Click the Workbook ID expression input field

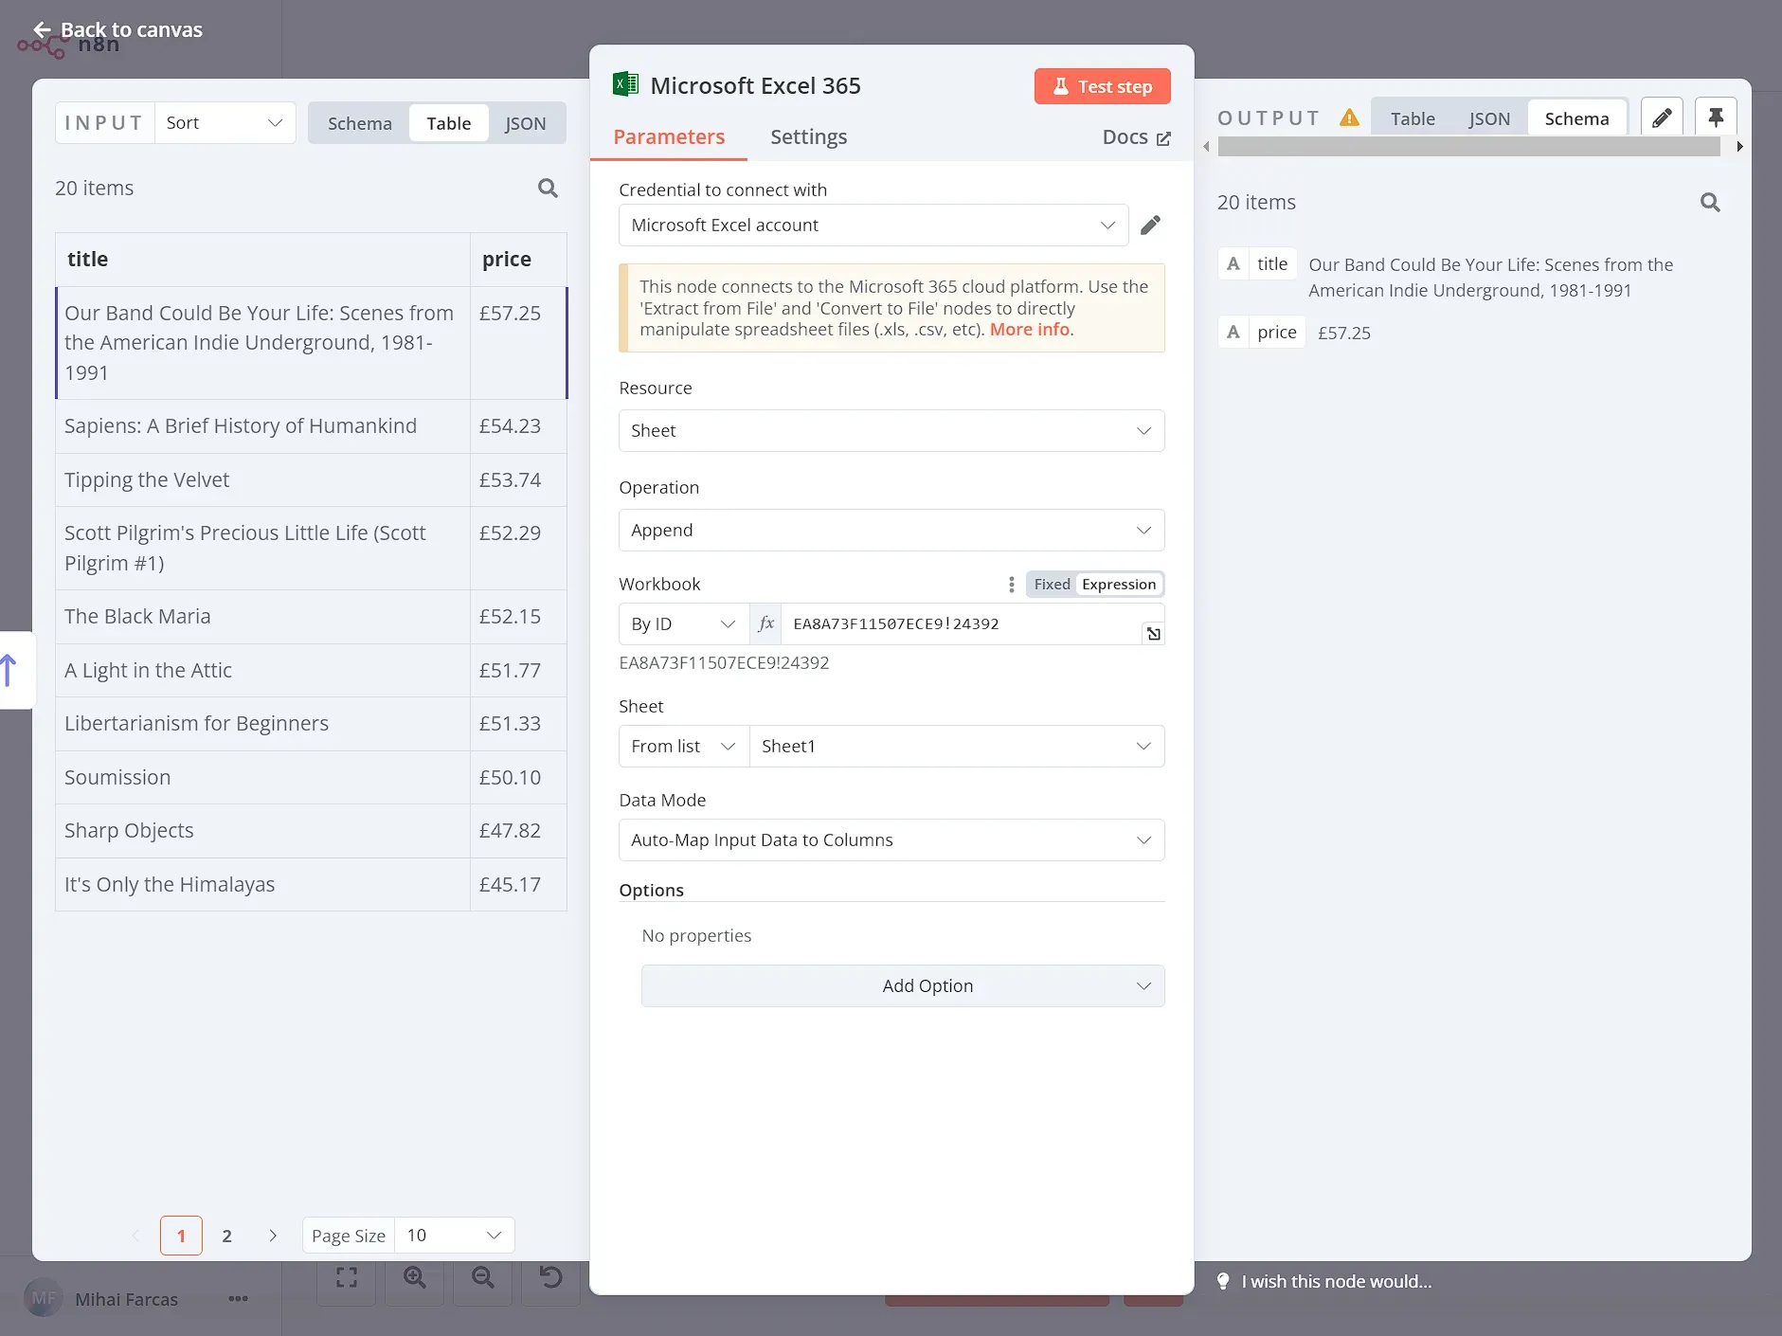962,624
